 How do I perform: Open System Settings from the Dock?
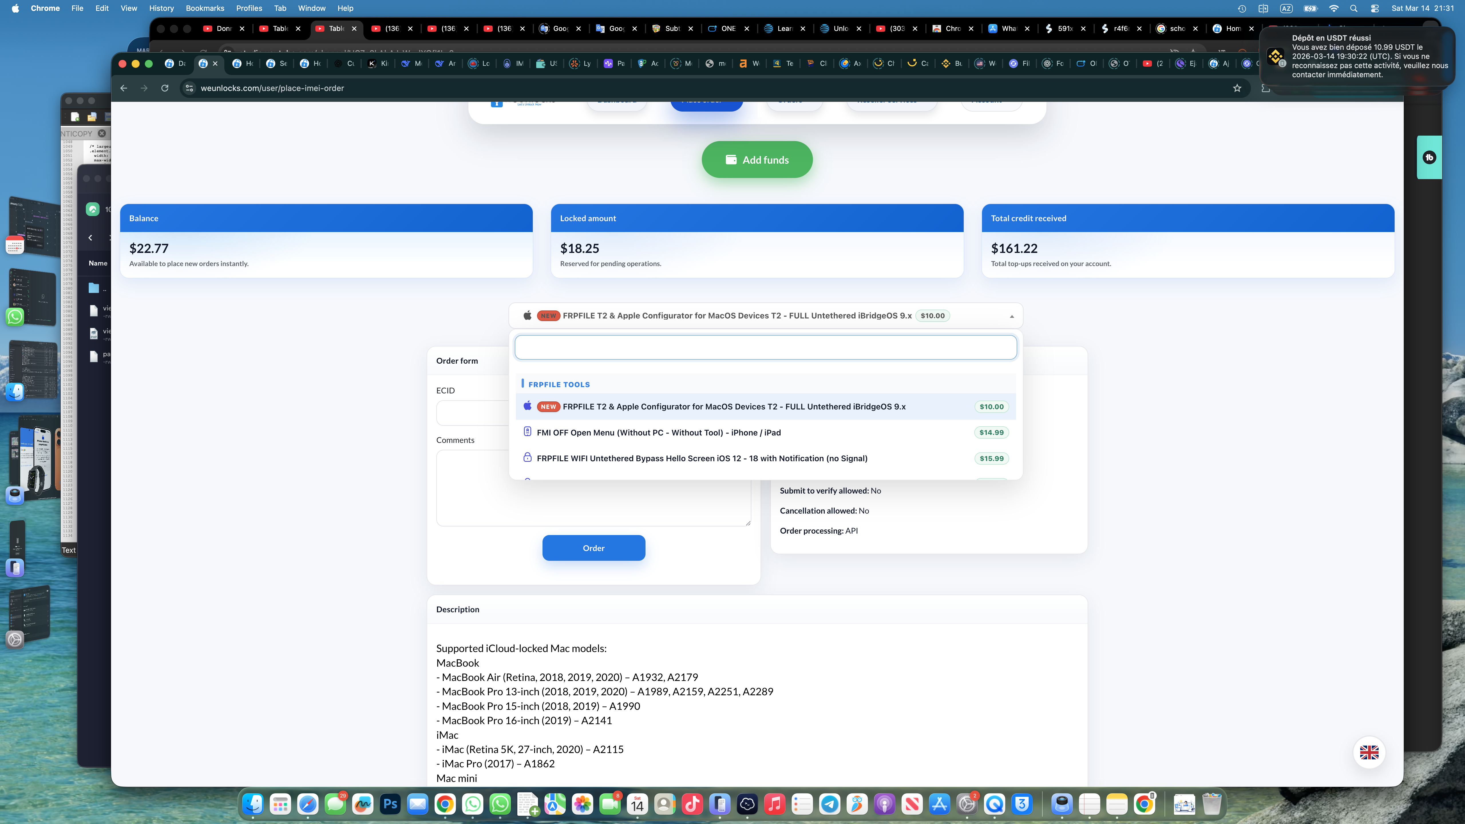coord(967,803)
